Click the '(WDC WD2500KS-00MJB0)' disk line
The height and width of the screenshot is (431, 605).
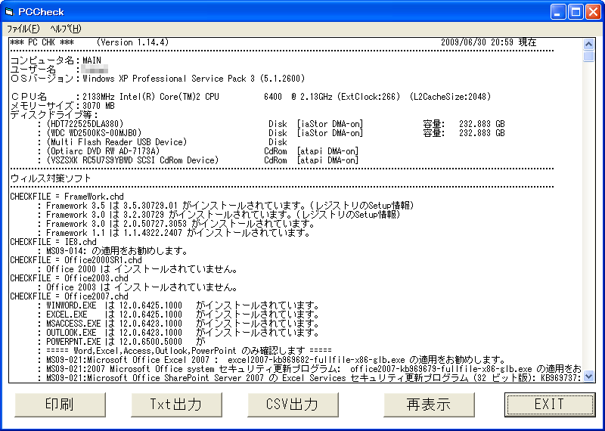pyautogui.click(x=271, y=133)
